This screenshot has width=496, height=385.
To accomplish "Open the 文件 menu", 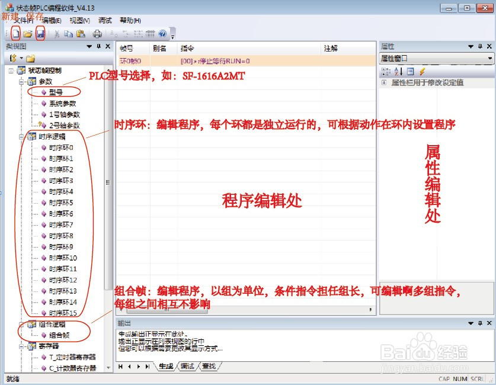I will 24,21.
